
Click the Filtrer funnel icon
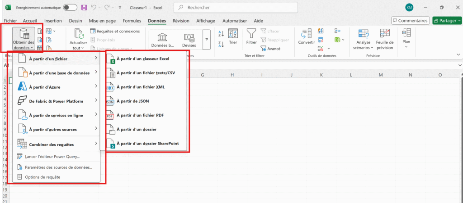251,34
